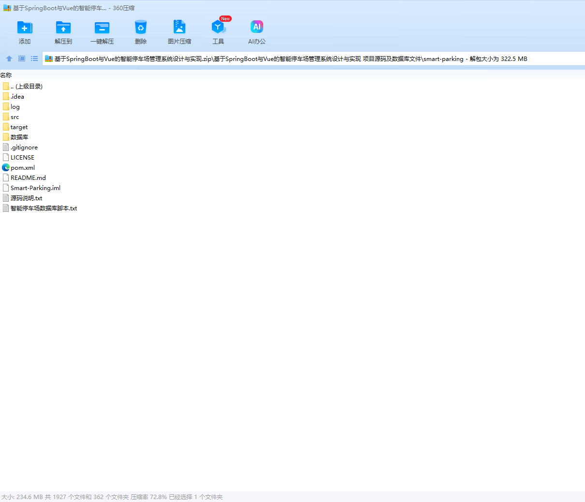The image size is (585, 502).
Task: Click the 删除 (Delete) recycle icon
Action: (x=141, y=28)
